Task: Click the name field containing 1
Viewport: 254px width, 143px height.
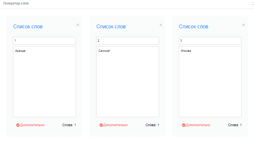Action: click(x=44, y=41)
